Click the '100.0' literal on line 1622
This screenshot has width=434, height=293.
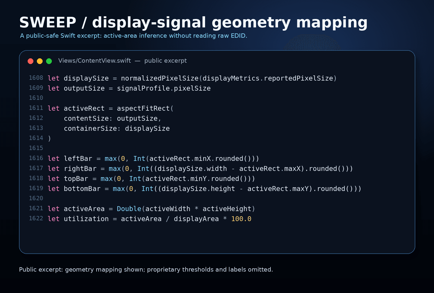click(x=241, y=219)
